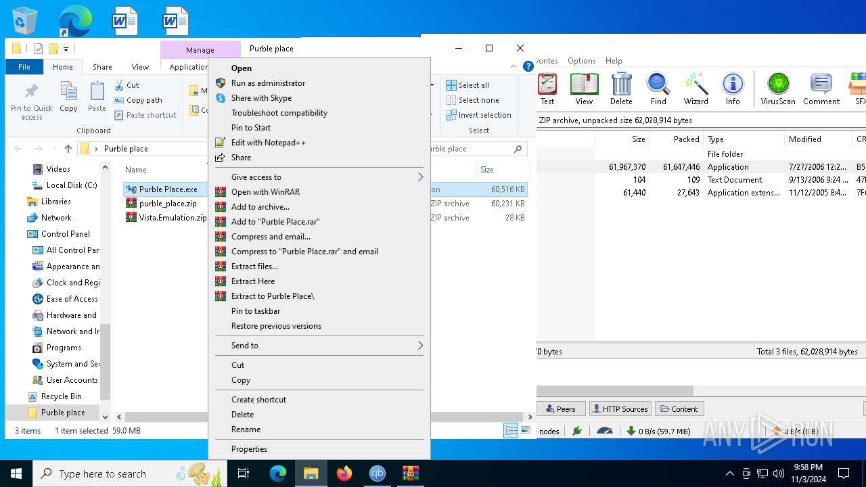The height and width of the screenshot is (487, 866).
Task: Open the Info tool in WinRAR
Action: click(x=733, y=89)
